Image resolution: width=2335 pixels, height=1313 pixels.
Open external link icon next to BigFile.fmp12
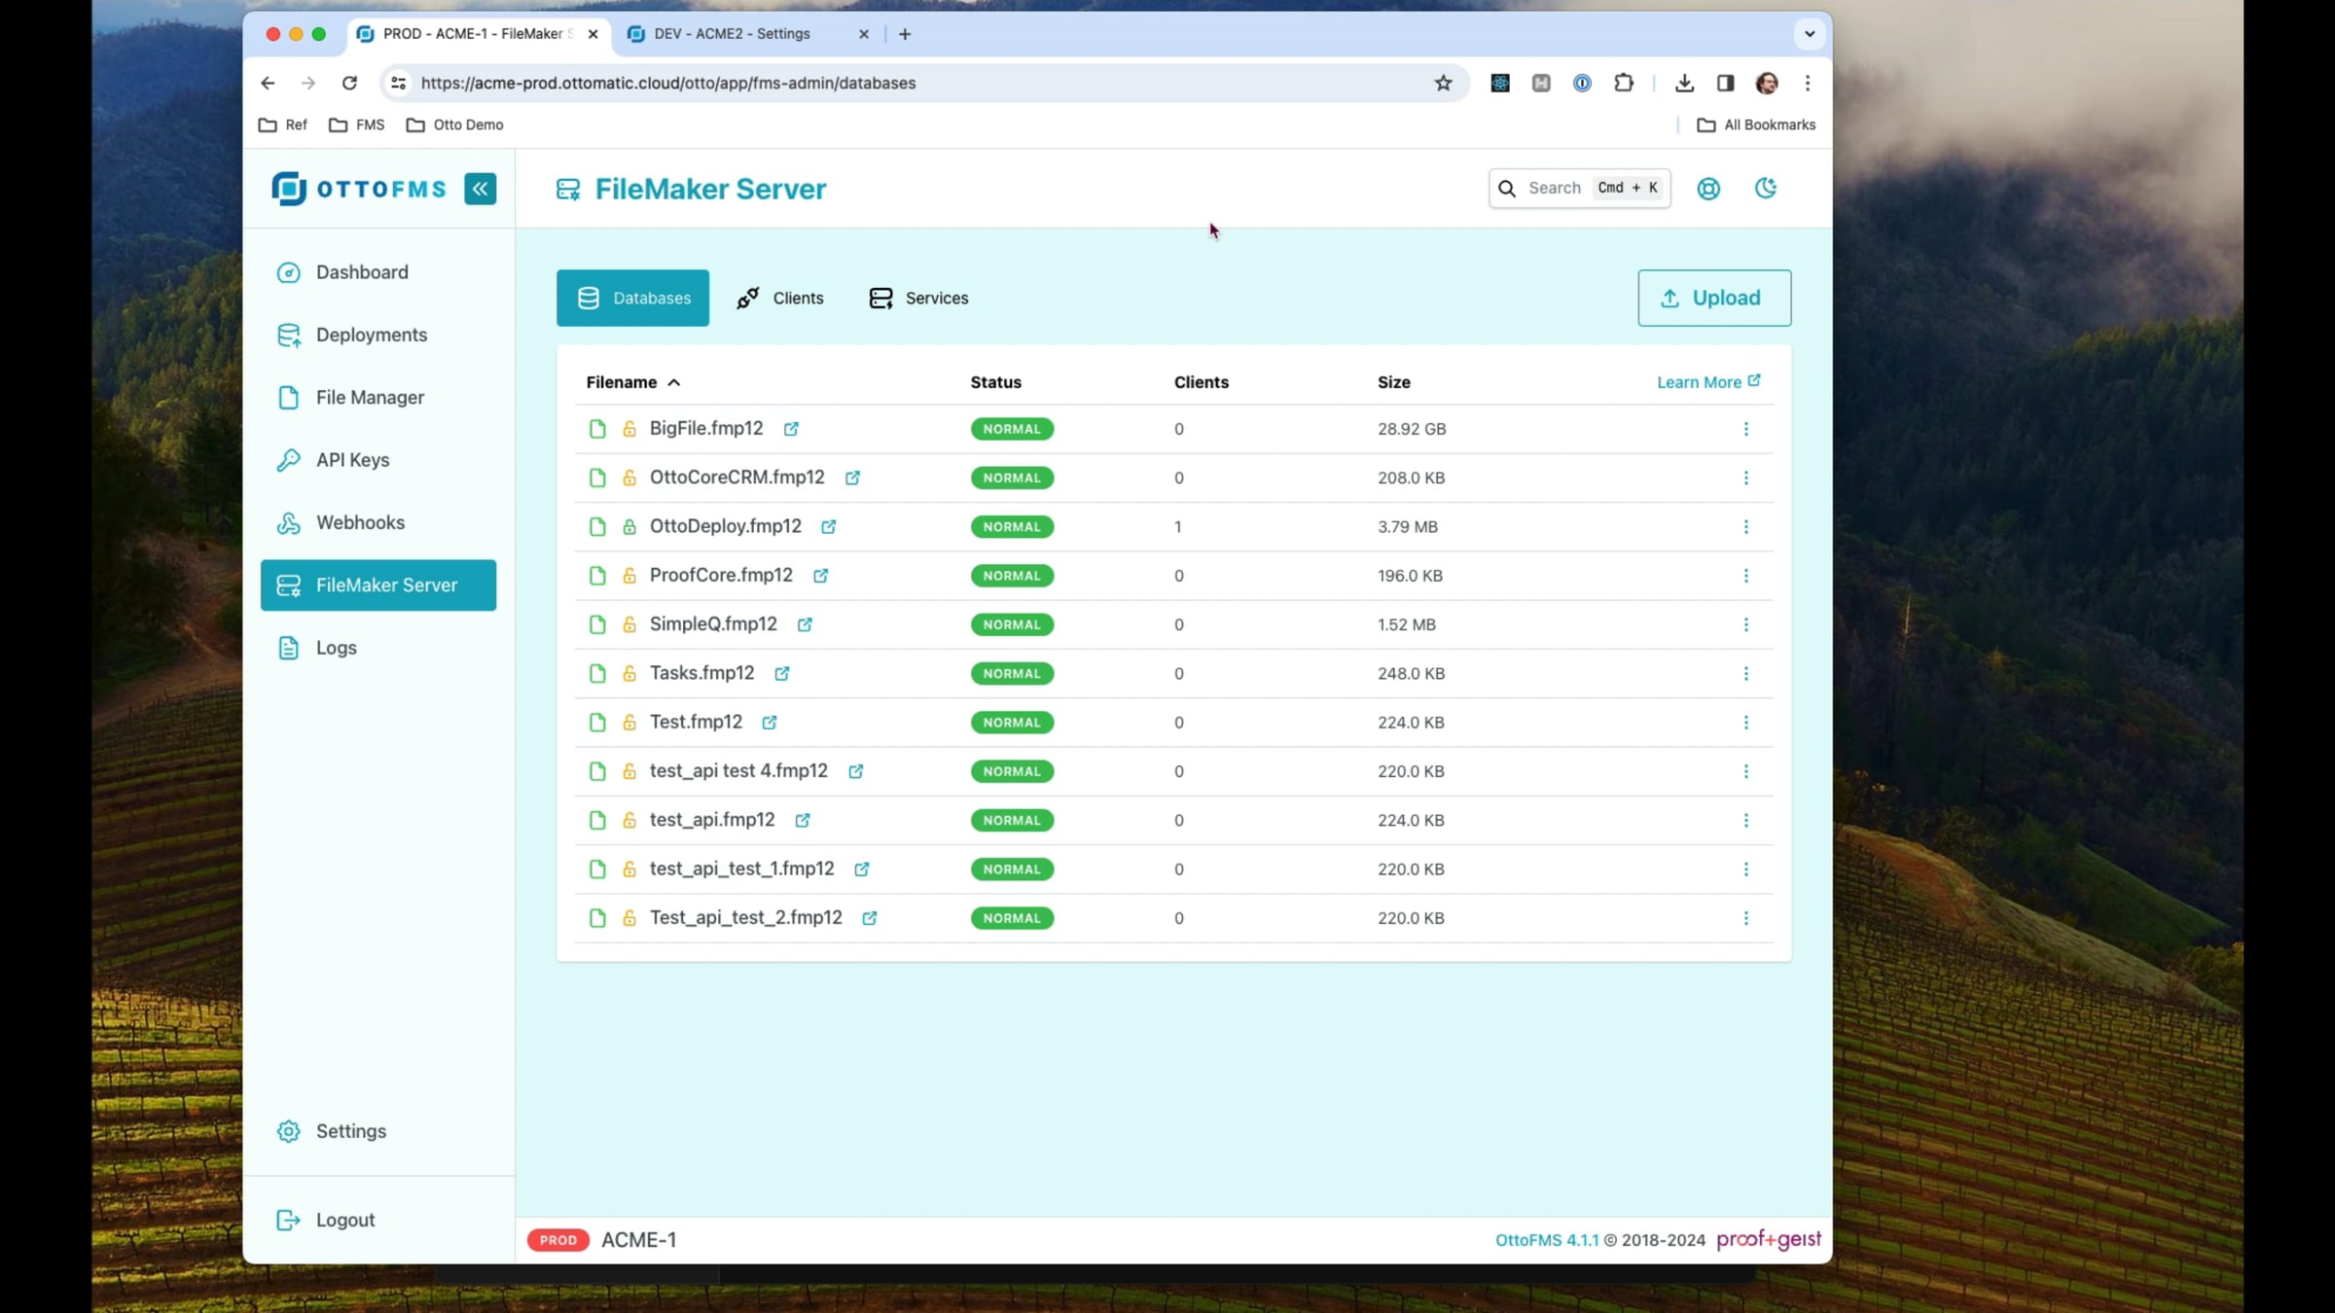(791, 429)
